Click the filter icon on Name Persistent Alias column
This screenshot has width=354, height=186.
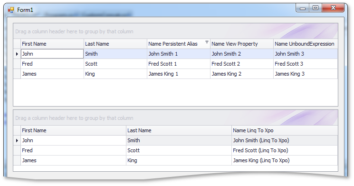[207, 42]
